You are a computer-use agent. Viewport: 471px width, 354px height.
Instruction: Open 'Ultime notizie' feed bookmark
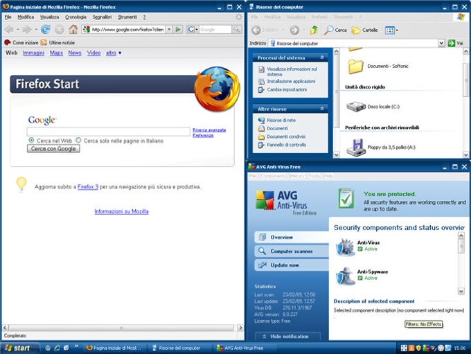point(57,43)
